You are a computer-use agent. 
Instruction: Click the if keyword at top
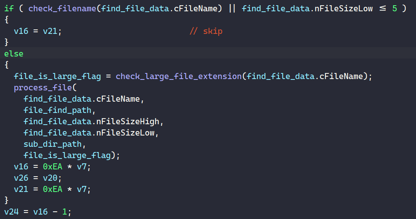(x=9, y=8)
